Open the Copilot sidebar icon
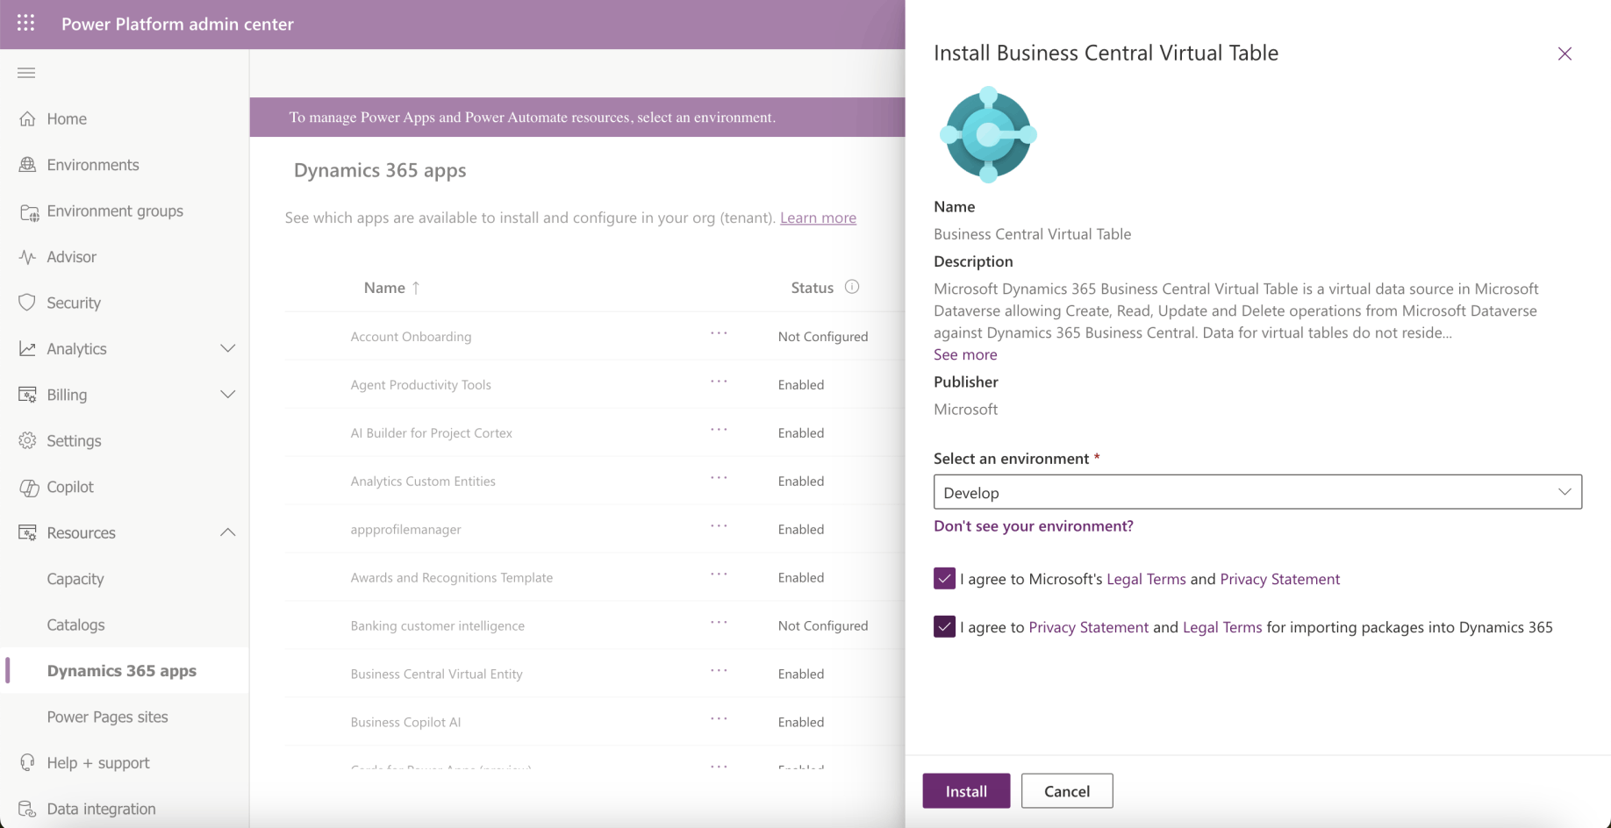 point(29,487)
